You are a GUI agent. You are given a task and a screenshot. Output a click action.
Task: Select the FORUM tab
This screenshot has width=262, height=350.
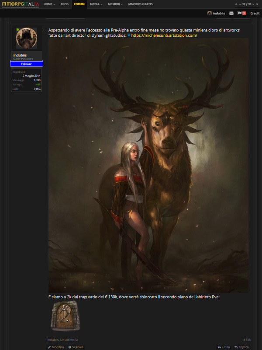tap(79, 4)
